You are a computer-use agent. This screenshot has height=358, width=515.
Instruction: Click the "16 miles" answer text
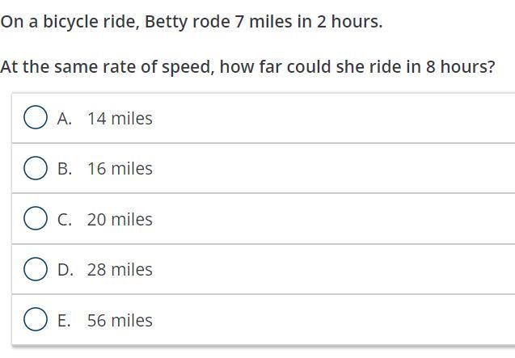tap(120, 168)
